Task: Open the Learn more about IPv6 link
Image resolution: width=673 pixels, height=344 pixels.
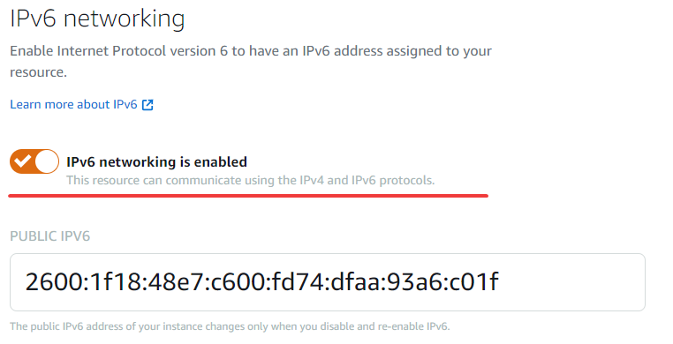Action: [x=81, y=105]
